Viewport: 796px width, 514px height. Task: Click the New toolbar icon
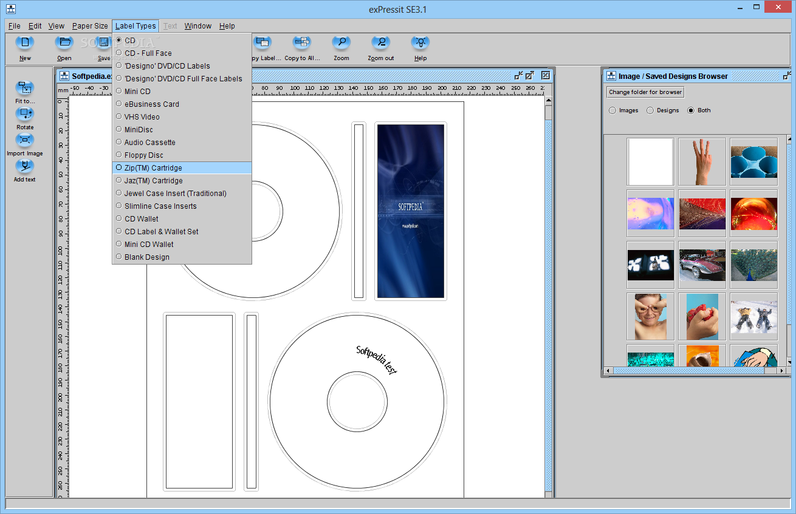pyautogui.click(x=25, y=42)
